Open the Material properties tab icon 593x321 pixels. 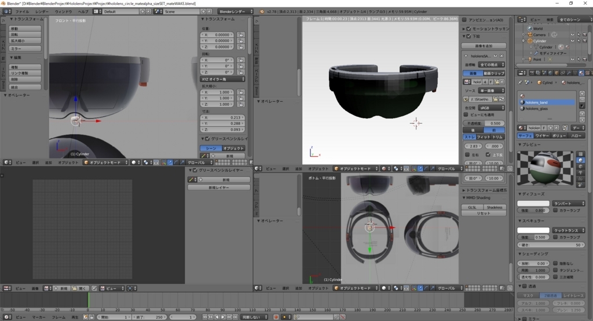coord(581,73)
